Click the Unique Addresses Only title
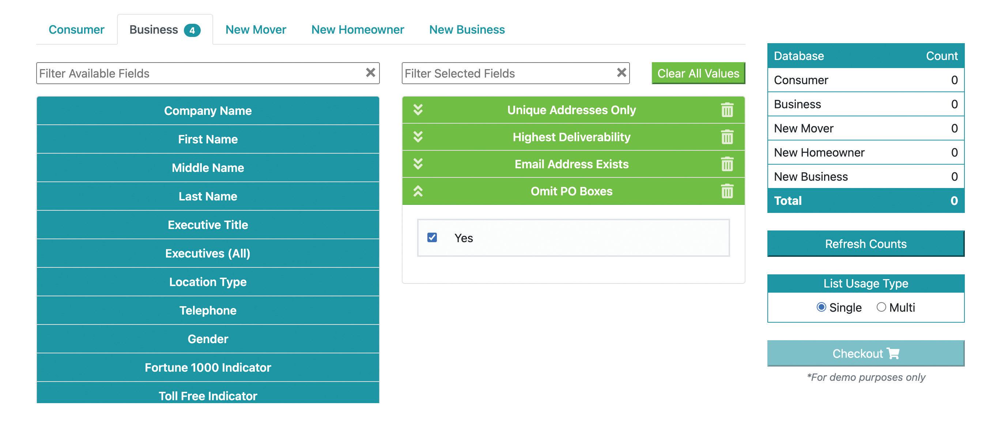 point(572,110)
